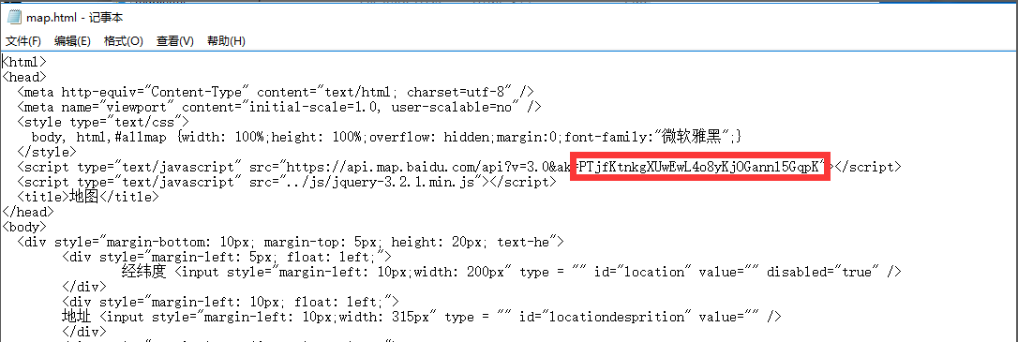
Task: Open the 查看(V) menu
Action: [175, 41]
